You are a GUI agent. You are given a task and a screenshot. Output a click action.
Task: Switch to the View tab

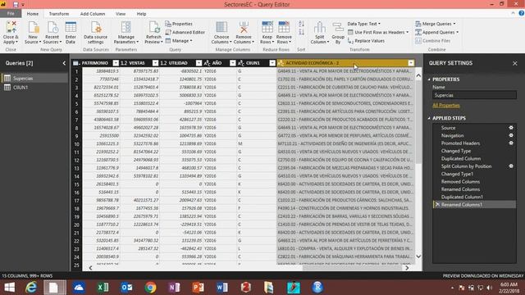coord(121,14)
